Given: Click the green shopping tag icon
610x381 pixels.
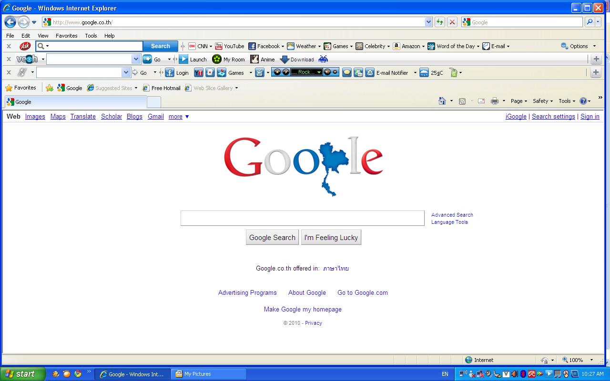Looking at the screenshot, I should pos(454,72).
